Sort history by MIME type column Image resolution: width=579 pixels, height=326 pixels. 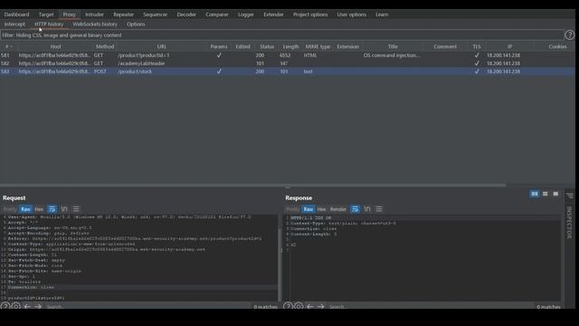point(318,46)
